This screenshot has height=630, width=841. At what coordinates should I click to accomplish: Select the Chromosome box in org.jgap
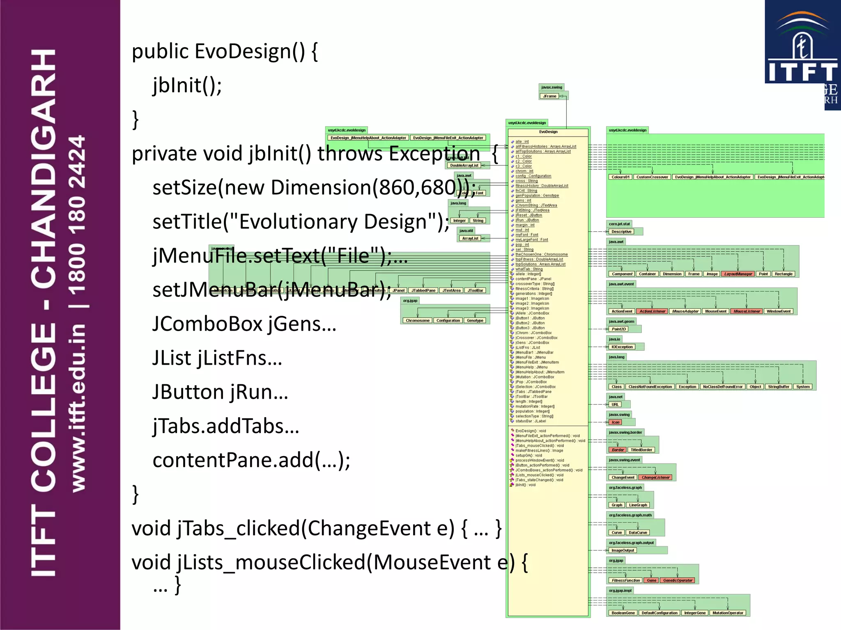(417, 321)
